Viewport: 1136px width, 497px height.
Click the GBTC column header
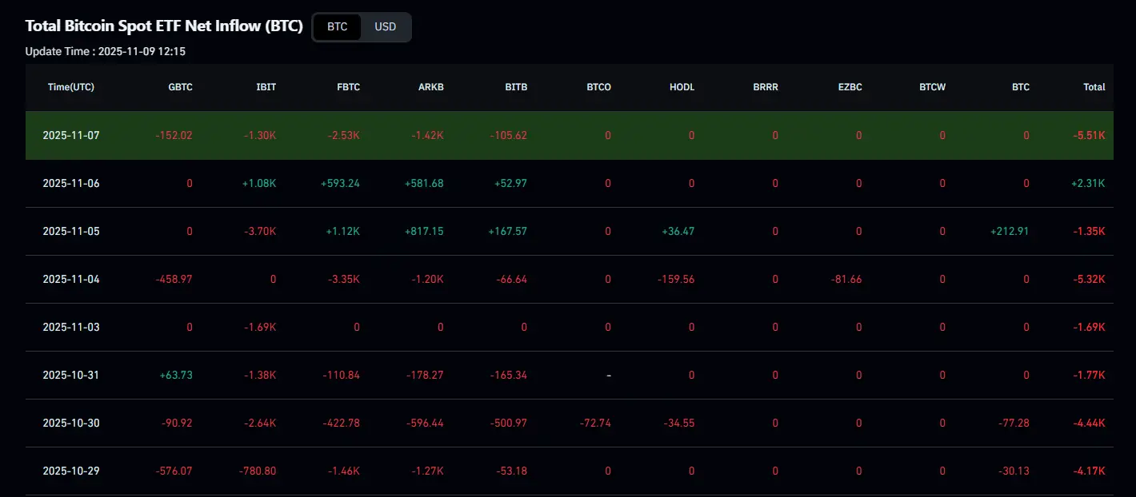click(180, 87)
